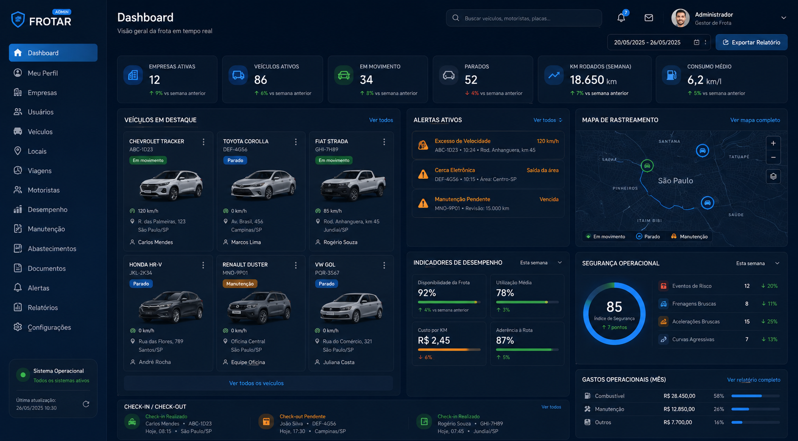The height and width of the screenshot is (441, 798).
Task: Click the Veículos Ativos truck icon
Action: tap(238, 75)
